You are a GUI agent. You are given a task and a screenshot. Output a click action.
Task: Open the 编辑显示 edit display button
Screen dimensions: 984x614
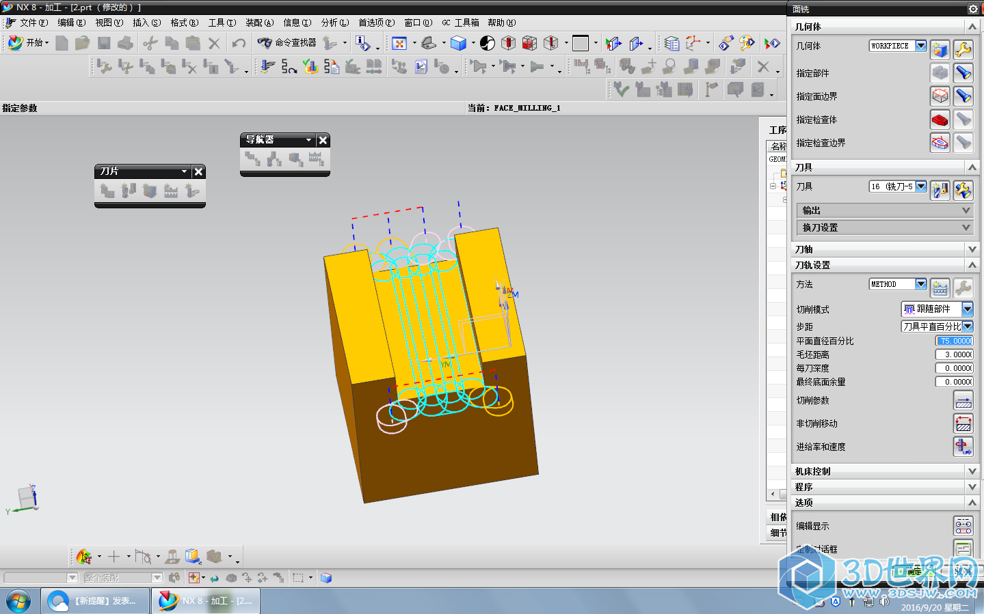pyautogui.click(x=963, y=526)
